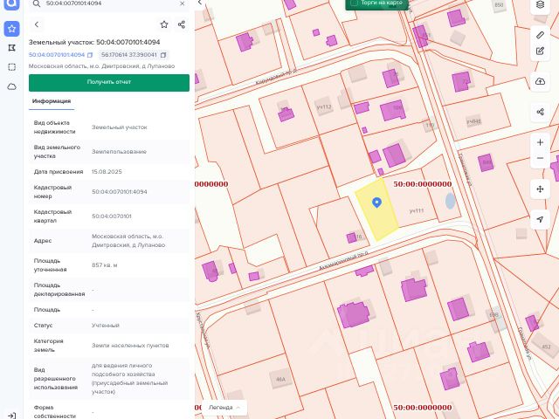Screen dimensions: 559x419
Task: Click the search input field
Action: click(x=111, y=3)
